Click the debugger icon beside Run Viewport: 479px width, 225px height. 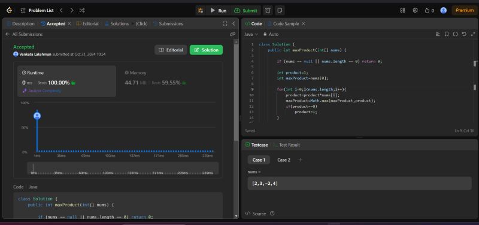click(201, 10)
